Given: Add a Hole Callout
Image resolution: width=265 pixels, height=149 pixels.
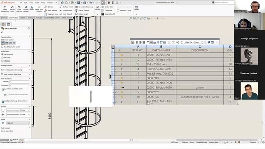Looking at the screenshot, I should pyautogui.click(x=66, y=14).
